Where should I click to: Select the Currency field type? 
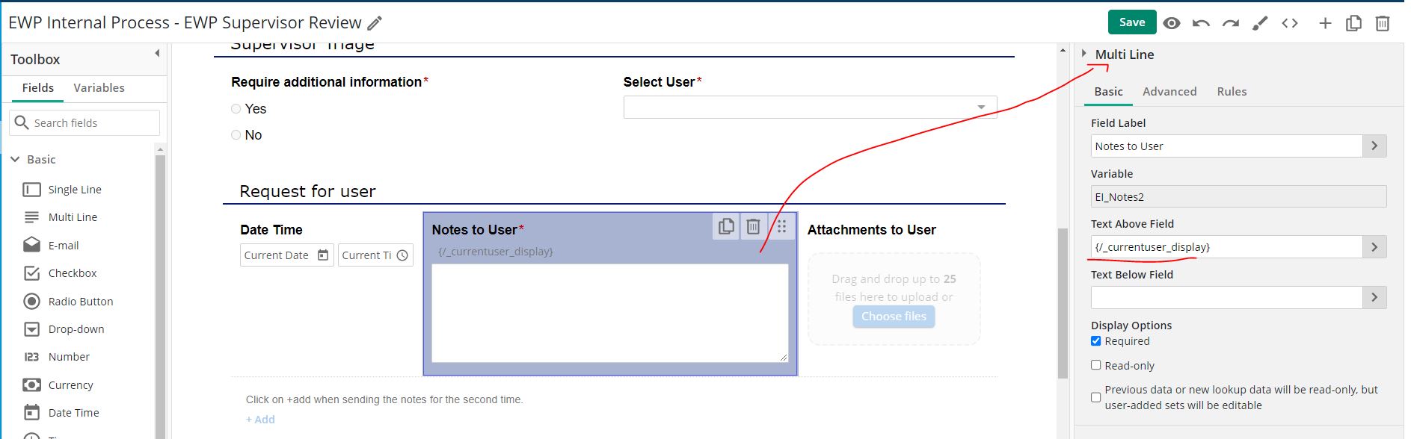click(58, 385)
